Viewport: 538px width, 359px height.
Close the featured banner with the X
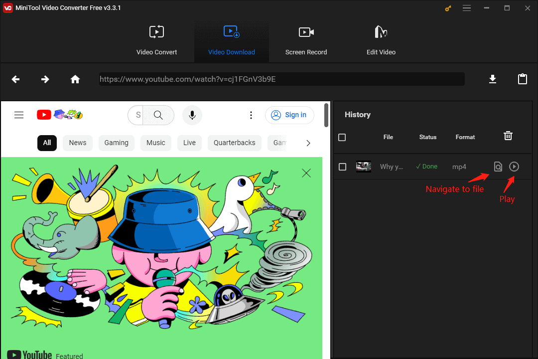(x=306, y=173)
